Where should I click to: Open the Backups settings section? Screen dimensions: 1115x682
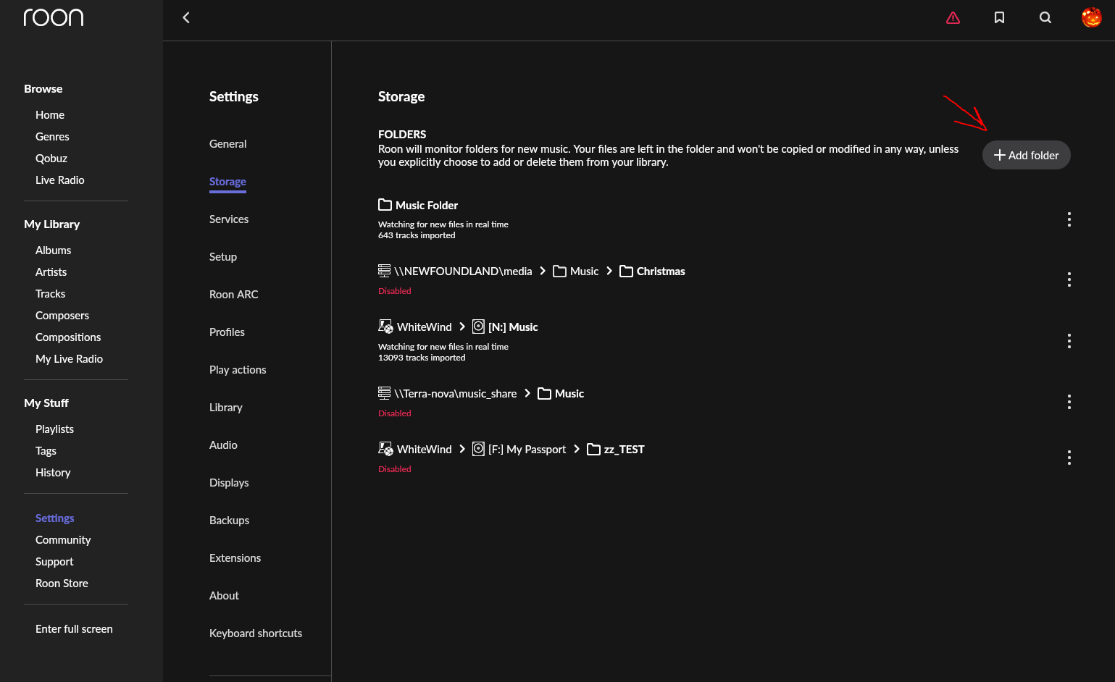(229, 521)
